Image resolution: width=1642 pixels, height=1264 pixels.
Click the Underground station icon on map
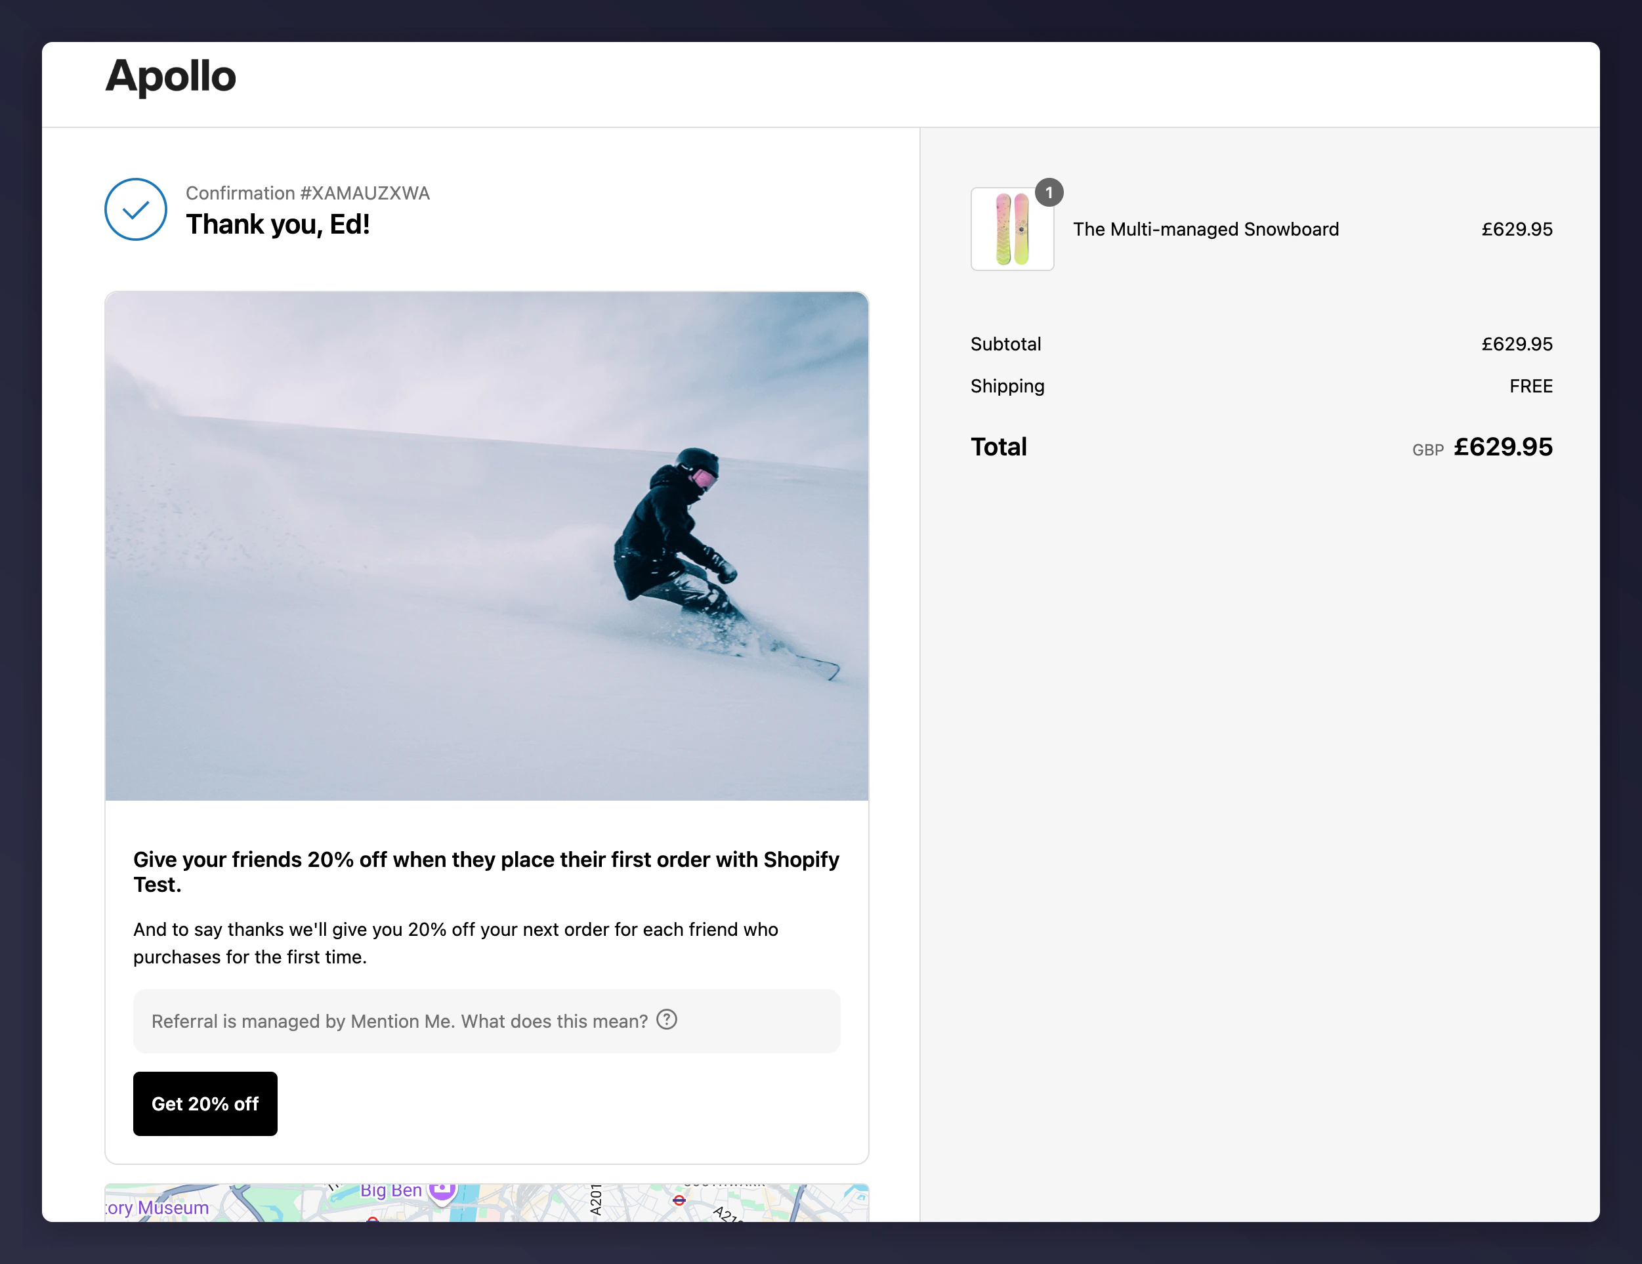tap(679, 1200)
